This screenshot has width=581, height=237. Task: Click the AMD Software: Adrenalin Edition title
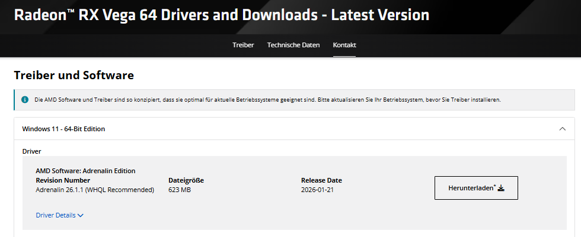pyautogui.click(x=85, y=171)
